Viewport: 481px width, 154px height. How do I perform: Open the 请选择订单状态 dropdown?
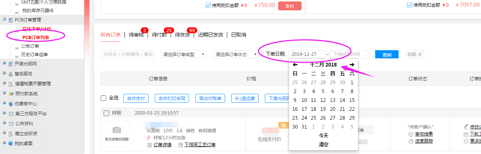pyautogui.click(x=236, y=54)
